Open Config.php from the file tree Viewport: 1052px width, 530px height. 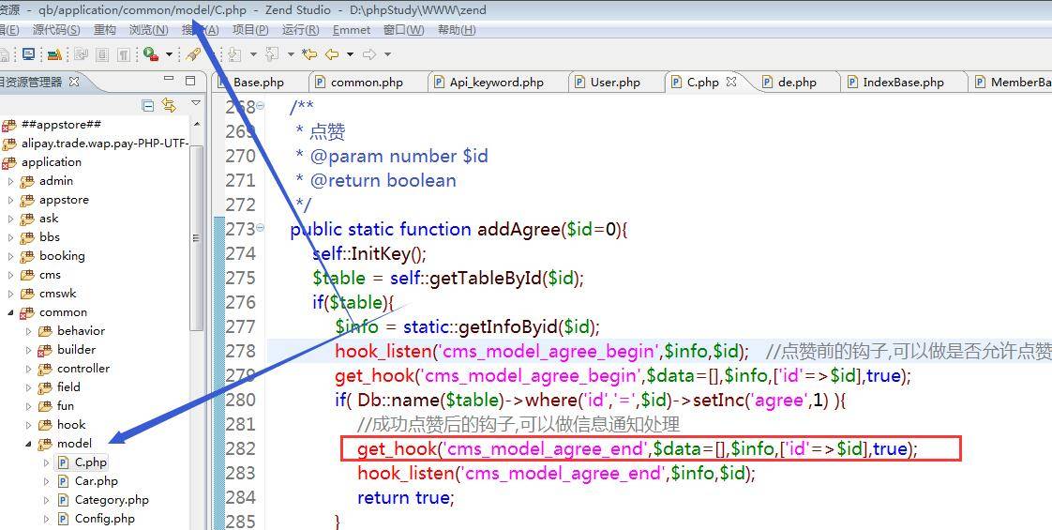click(104, 519)
